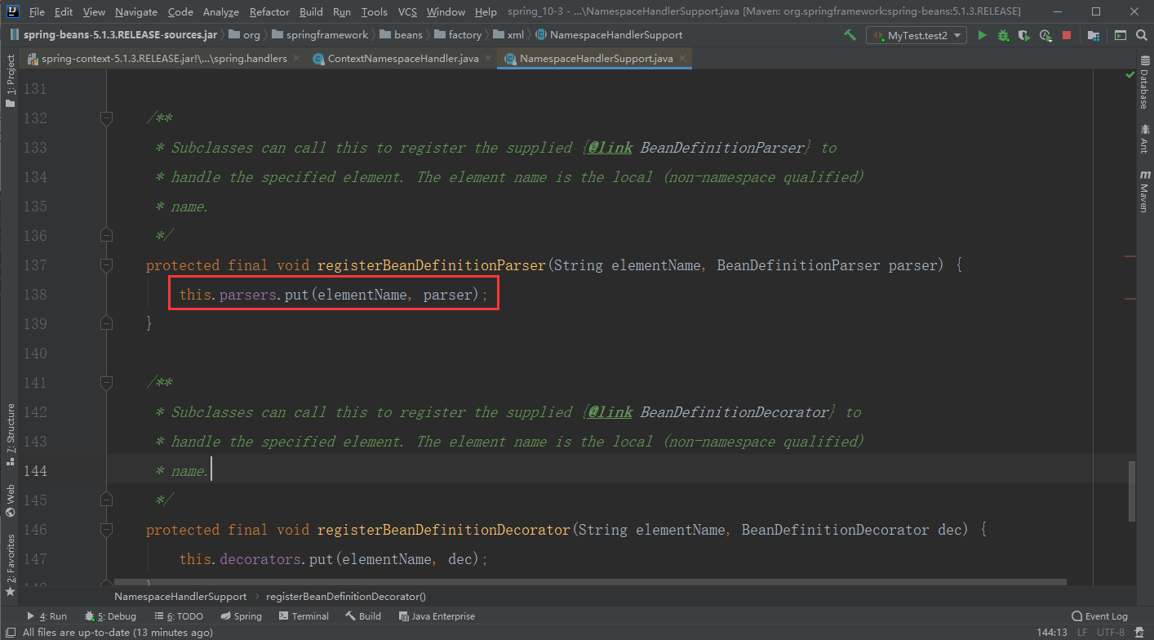This screenshot has width=1154, height=640.
Task: Close the NamespaceHandlerSupport.java tab
Action: [x=682, y=59]
